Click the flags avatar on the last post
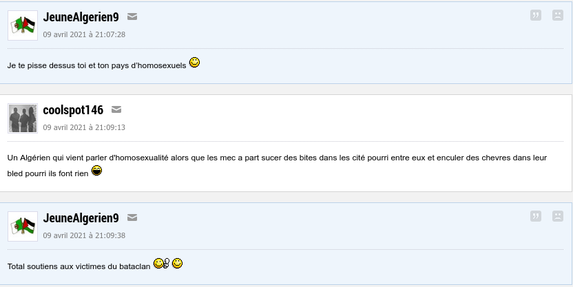Screen dimensions: 573x287 [23, 226]
